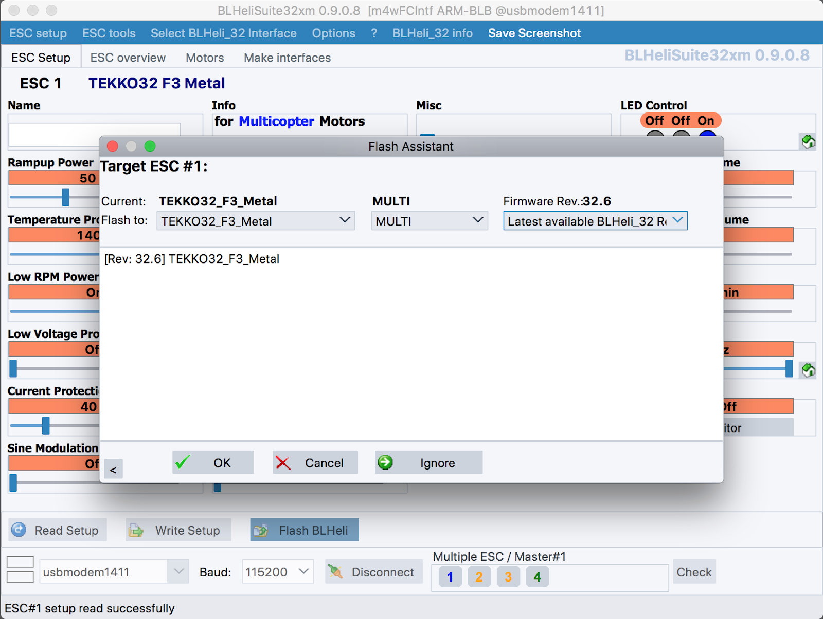The height and width of the screenshot is (619, 823).
Task: Open the Latest available BLHeli_32 revision dropdown
Action: click(x=595, y=221)
